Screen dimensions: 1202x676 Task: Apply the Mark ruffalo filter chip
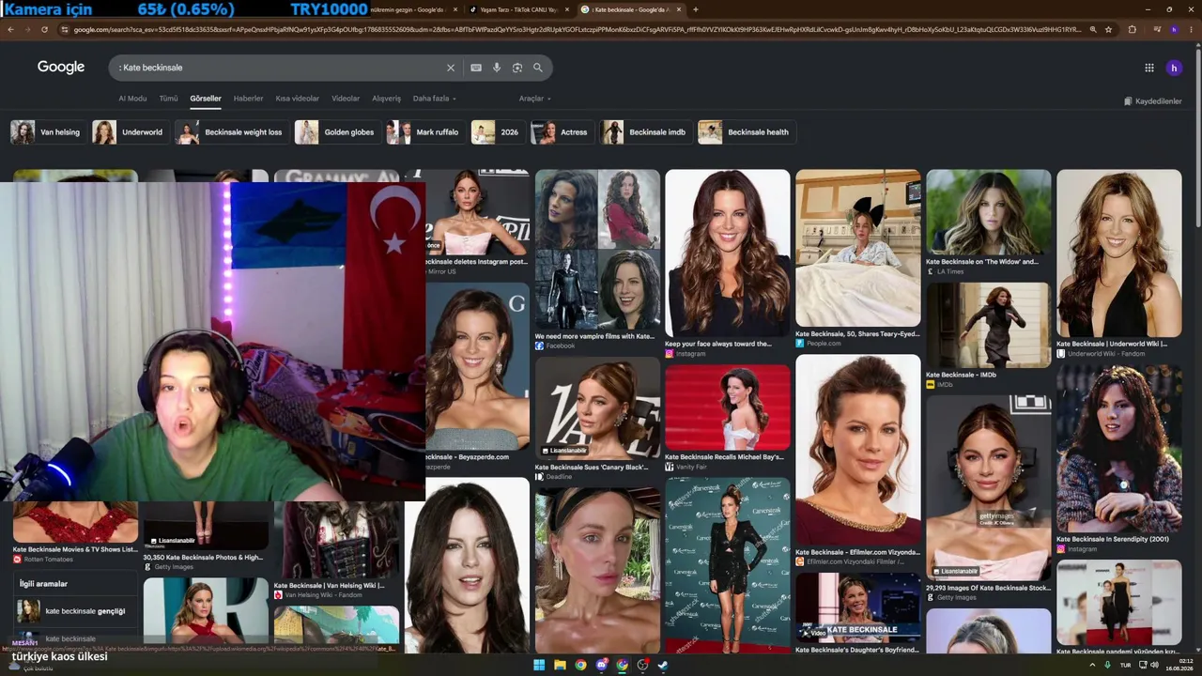click(424, 132)
